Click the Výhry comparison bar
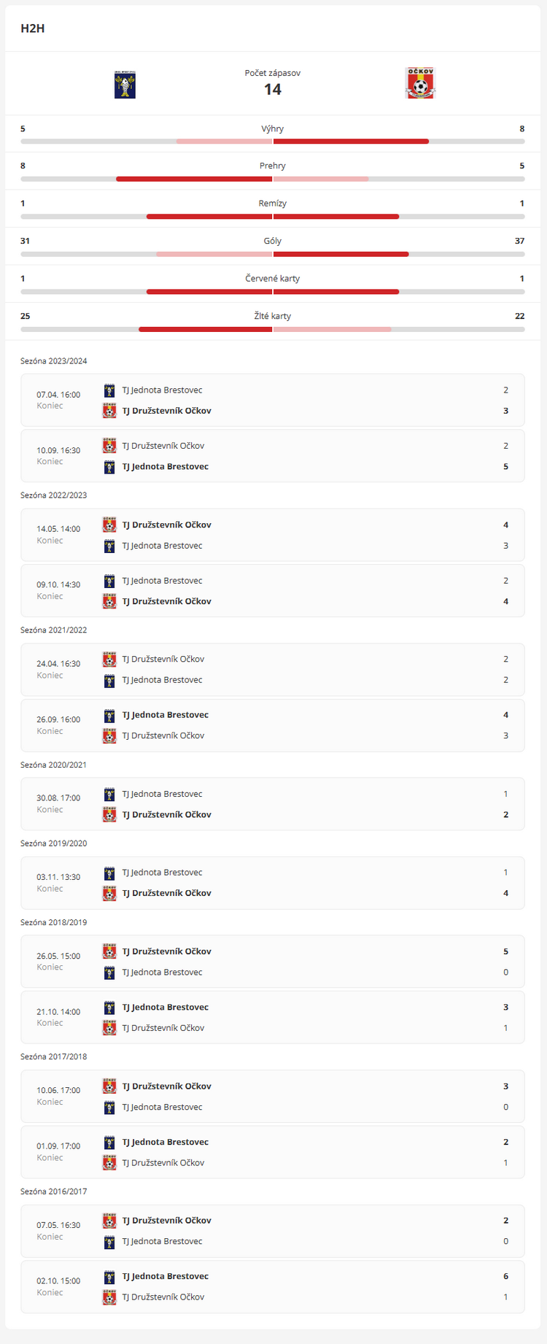Screen dimensions: 547x1344 coord(273,141)
